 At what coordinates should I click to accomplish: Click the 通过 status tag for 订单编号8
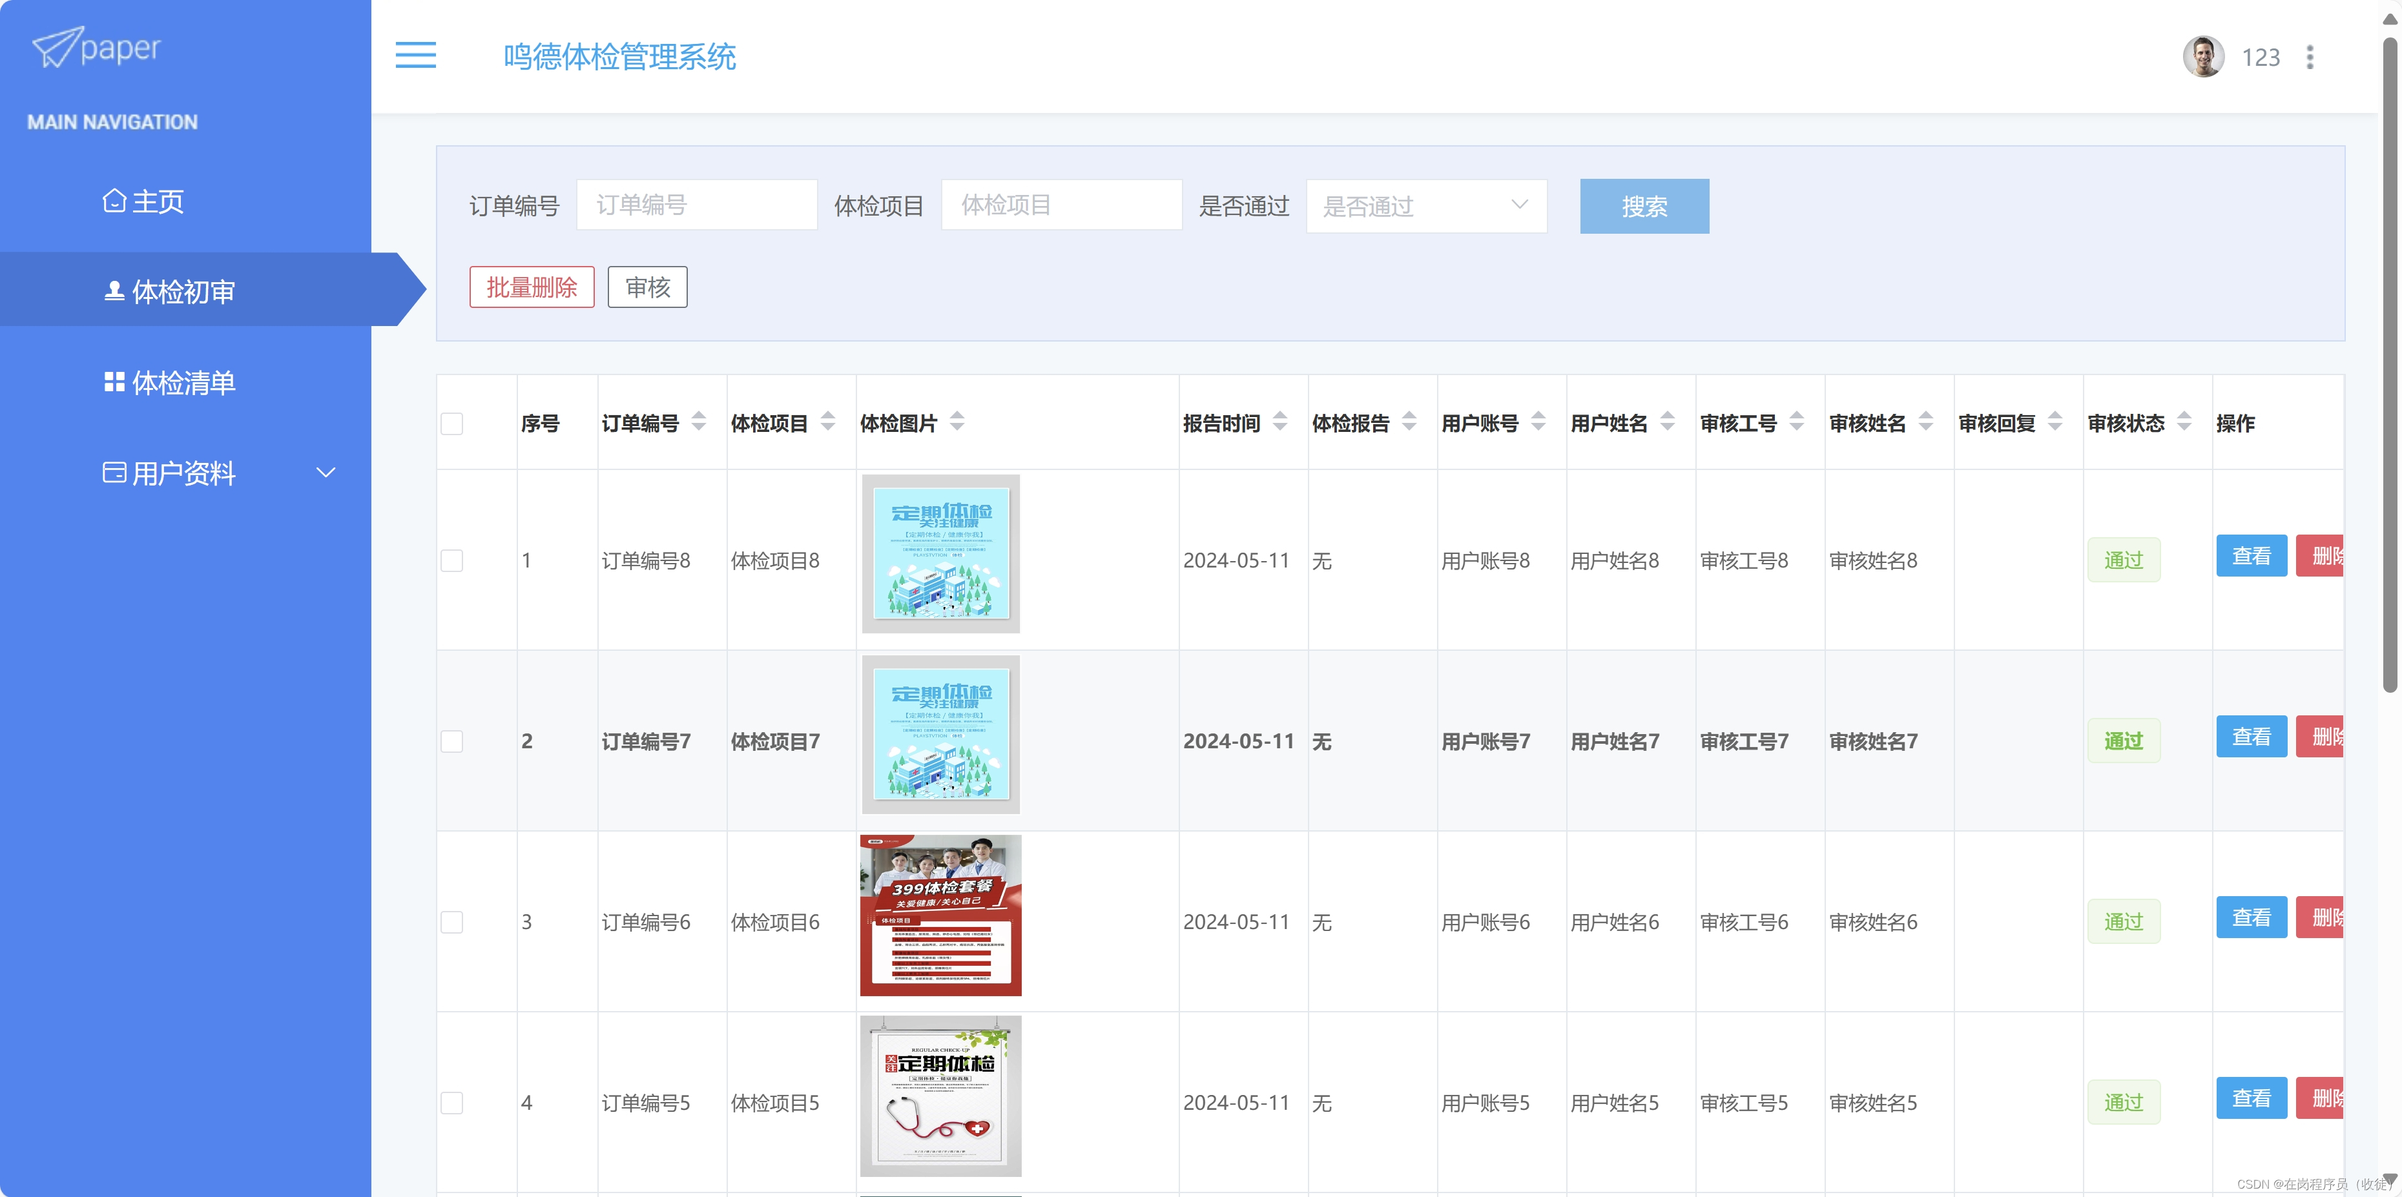[2123, 560]
